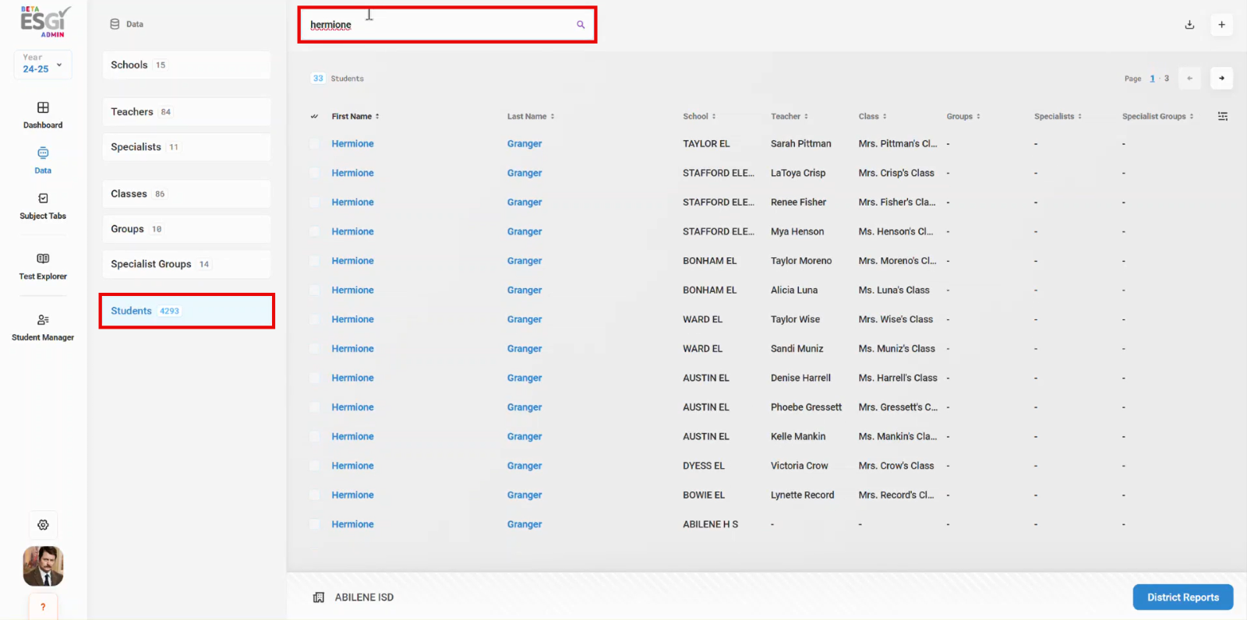Open Hermione link in Sarah Pittman row

(352, 144)
